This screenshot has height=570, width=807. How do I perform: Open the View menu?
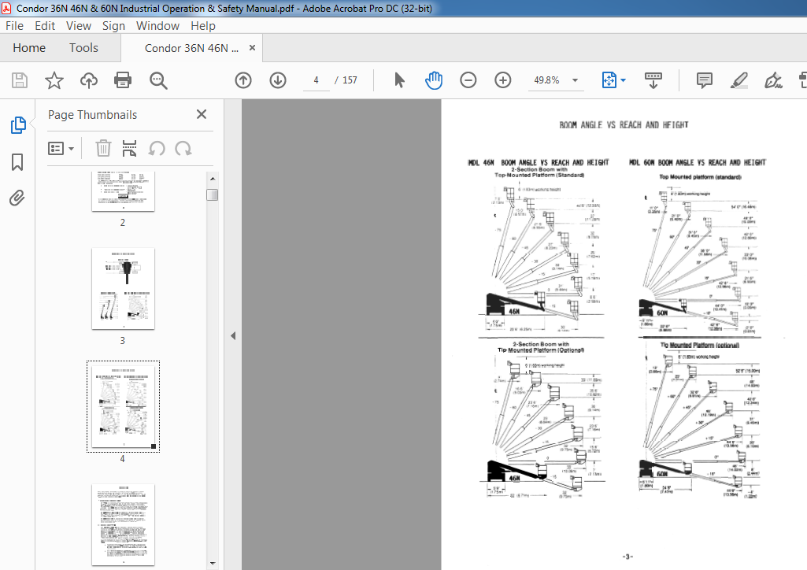pyautogui.click(x=78, y=26)
